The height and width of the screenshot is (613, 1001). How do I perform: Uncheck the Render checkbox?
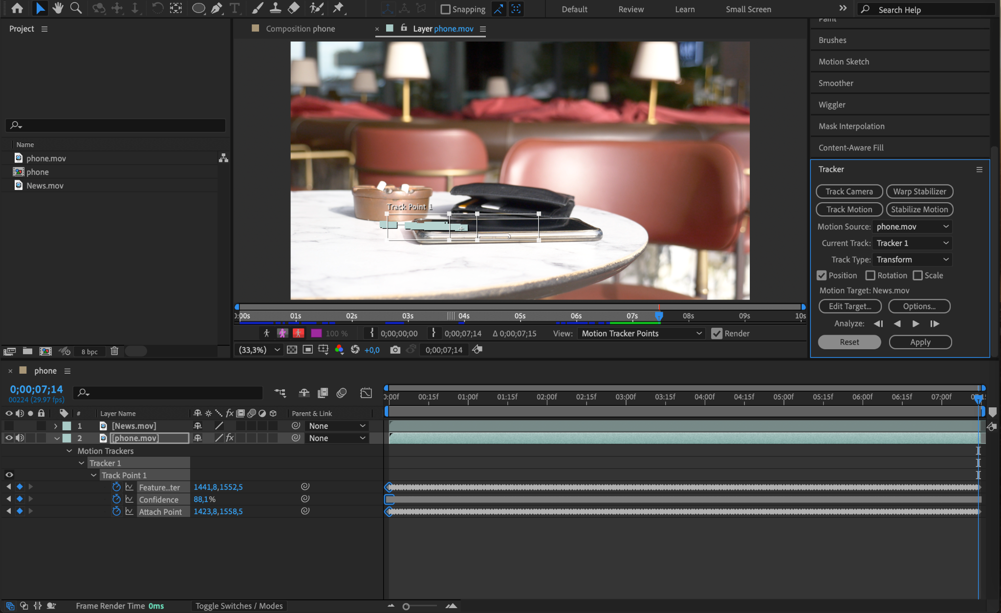[717, 334]
